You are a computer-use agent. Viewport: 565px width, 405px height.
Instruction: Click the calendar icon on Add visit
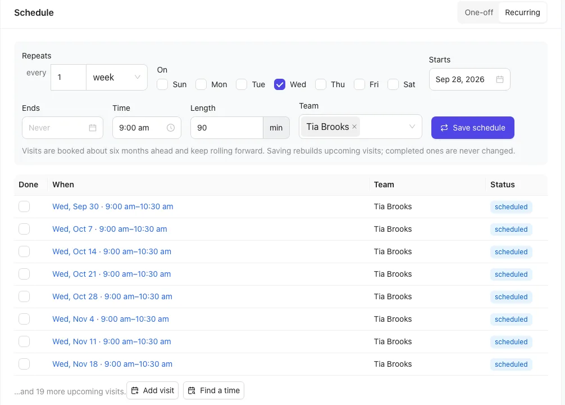[x=135, y=390]
